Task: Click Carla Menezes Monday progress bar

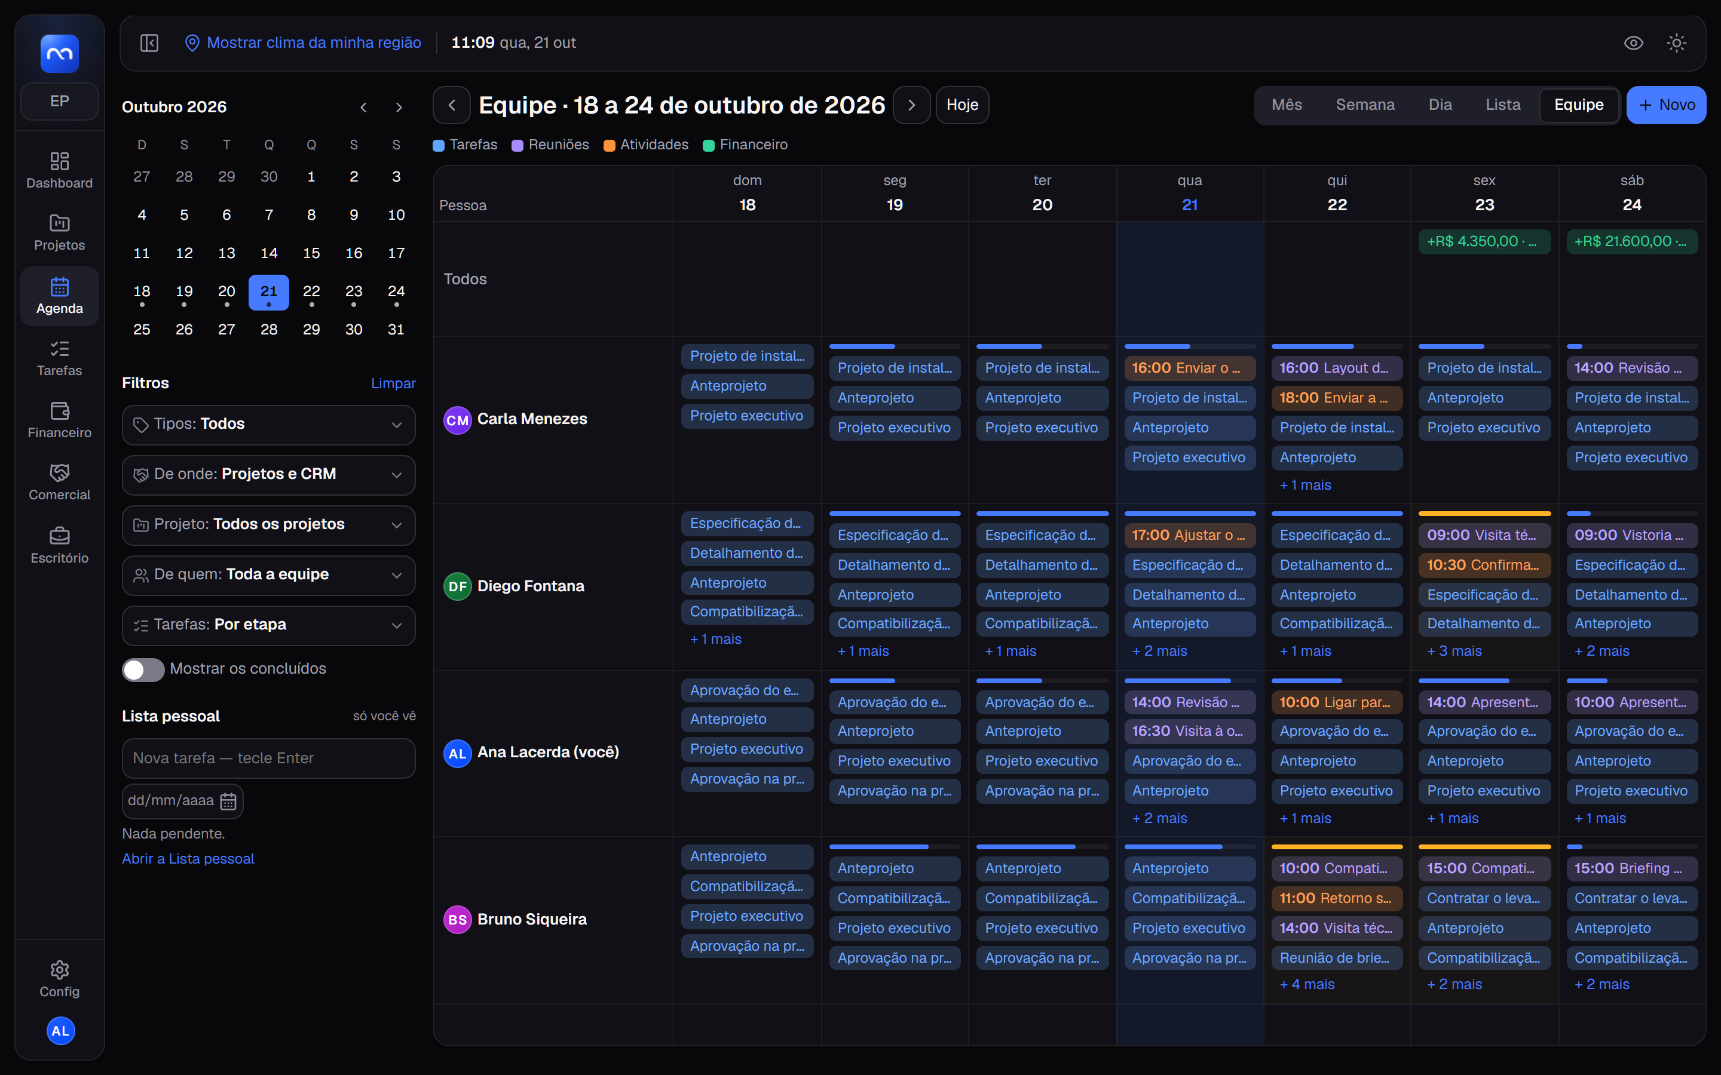Action: click(895, 346)
